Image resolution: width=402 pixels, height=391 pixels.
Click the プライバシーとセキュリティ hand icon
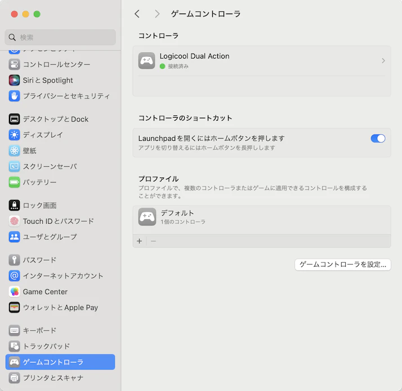click(14, 96)
